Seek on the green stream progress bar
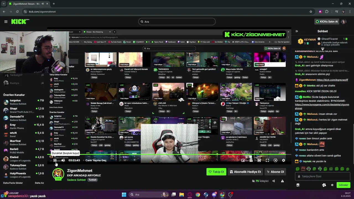This screenshot has width=354, height=199. pos(169,155)
